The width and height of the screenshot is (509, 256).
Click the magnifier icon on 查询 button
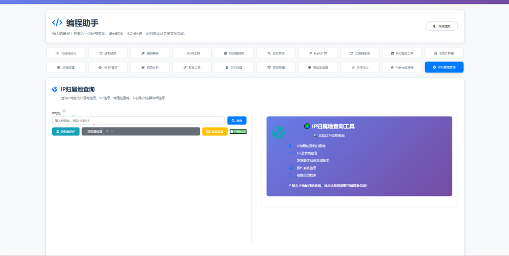(233, 121)
